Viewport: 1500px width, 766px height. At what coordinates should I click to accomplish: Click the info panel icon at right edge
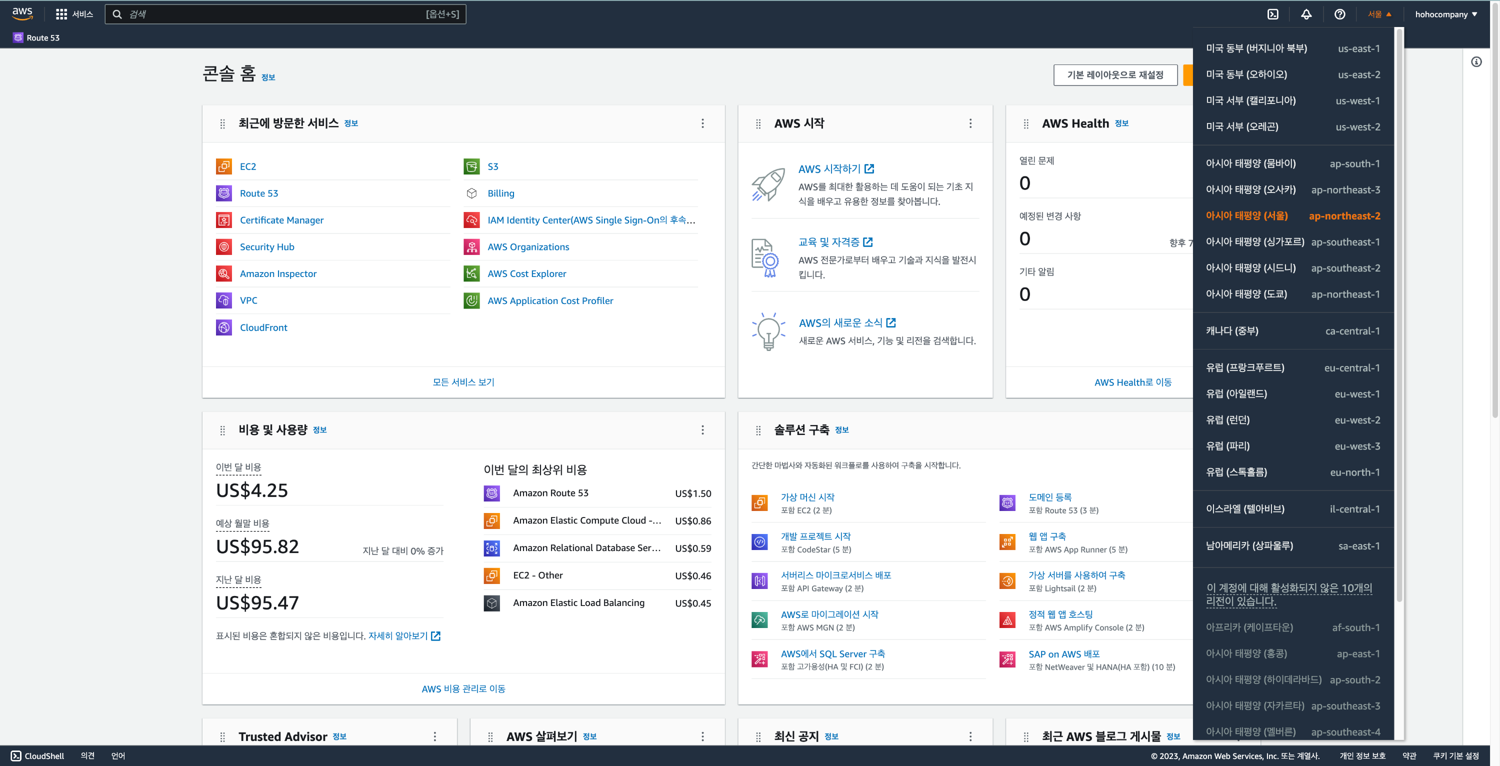click(1476, 61)
